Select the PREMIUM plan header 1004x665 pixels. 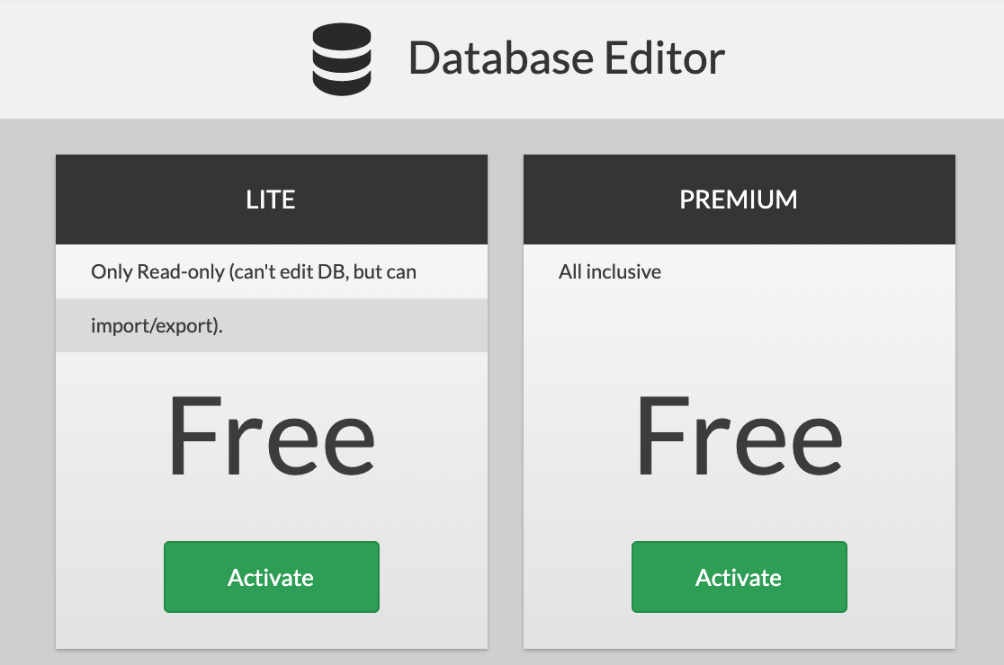coord(739,199)
